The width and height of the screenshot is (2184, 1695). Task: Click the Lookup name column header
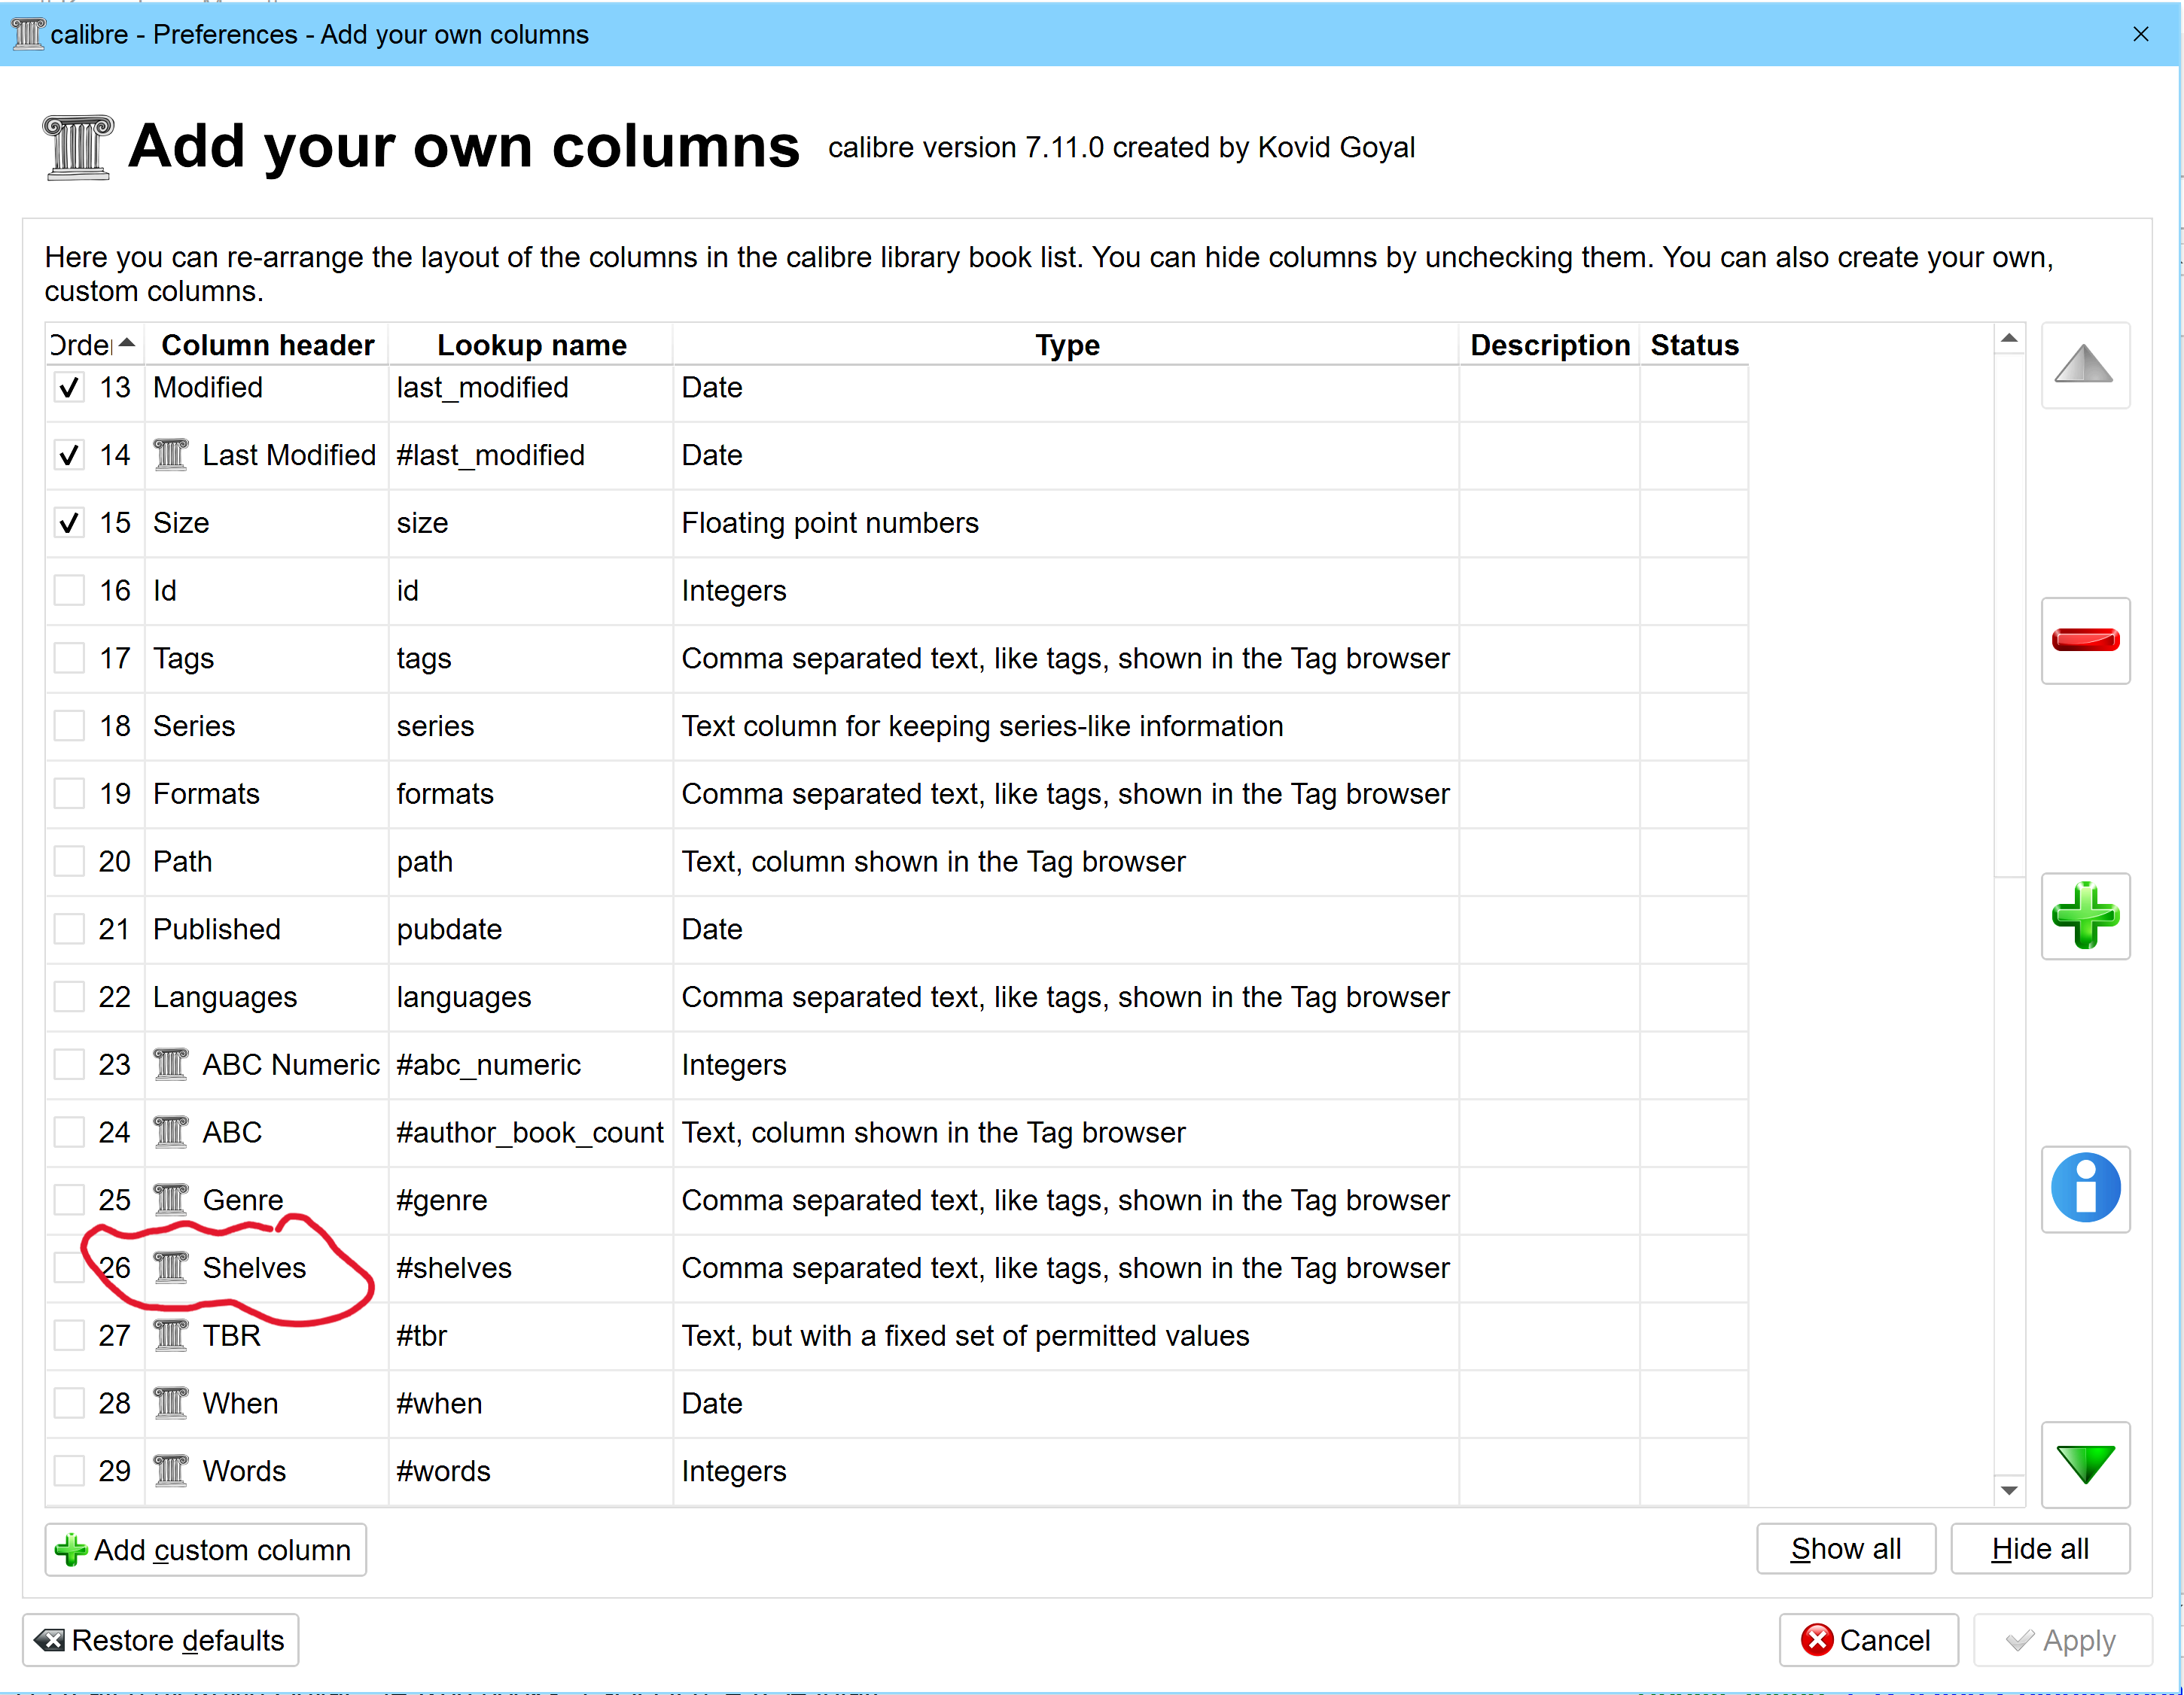pyautogui.click(x=531, y=345)
